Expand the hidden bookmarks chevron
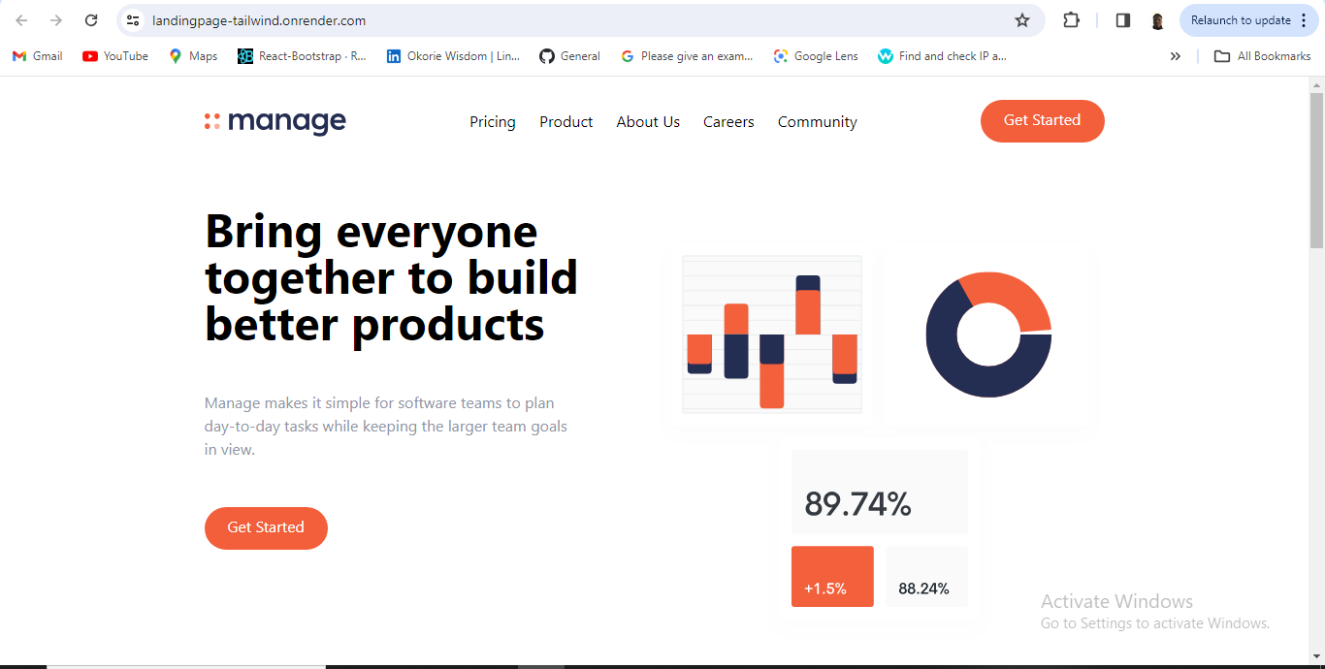The image size is (1325, 669). (x=1176, y=56)
